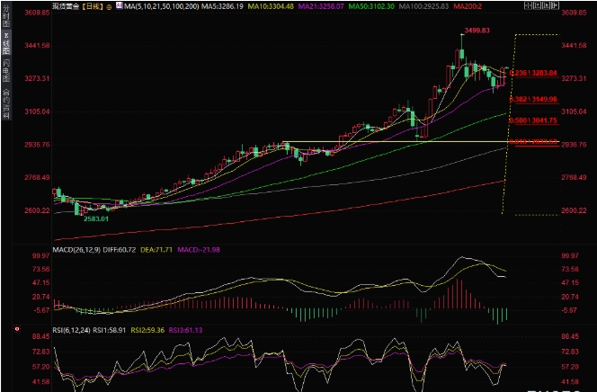The height and width of the screenshot is (392, 597).
Task: Click the DEA:71.71 value
Action: tap(156, 250)
